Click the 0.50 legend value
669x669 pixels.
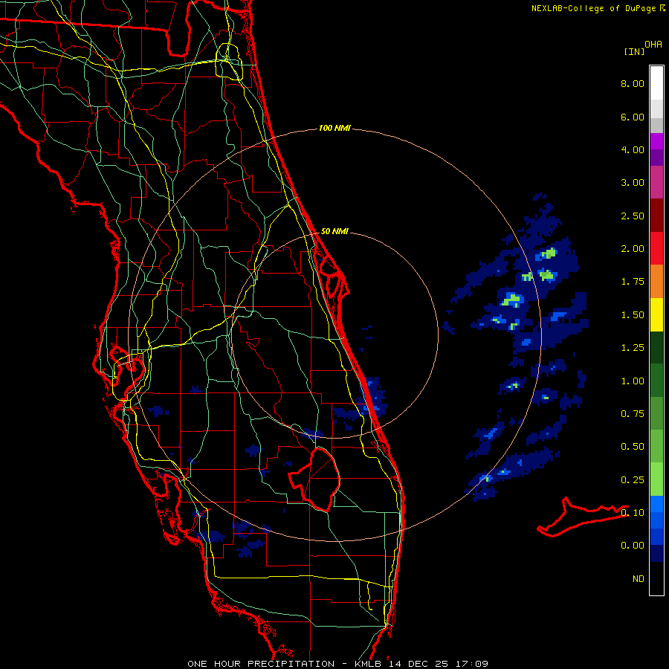(x=633, y=447)
